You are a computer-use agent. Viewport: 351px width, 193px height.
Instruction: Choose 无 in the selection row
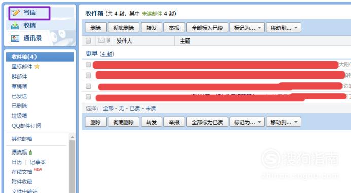click(x=121, y=109)
